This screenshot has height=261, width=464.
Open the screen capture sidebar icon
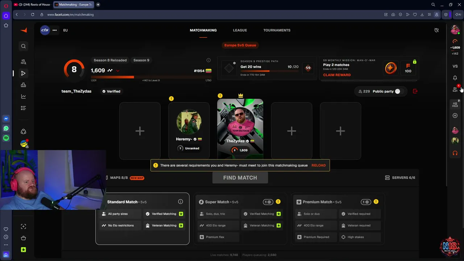coord(23,227)
